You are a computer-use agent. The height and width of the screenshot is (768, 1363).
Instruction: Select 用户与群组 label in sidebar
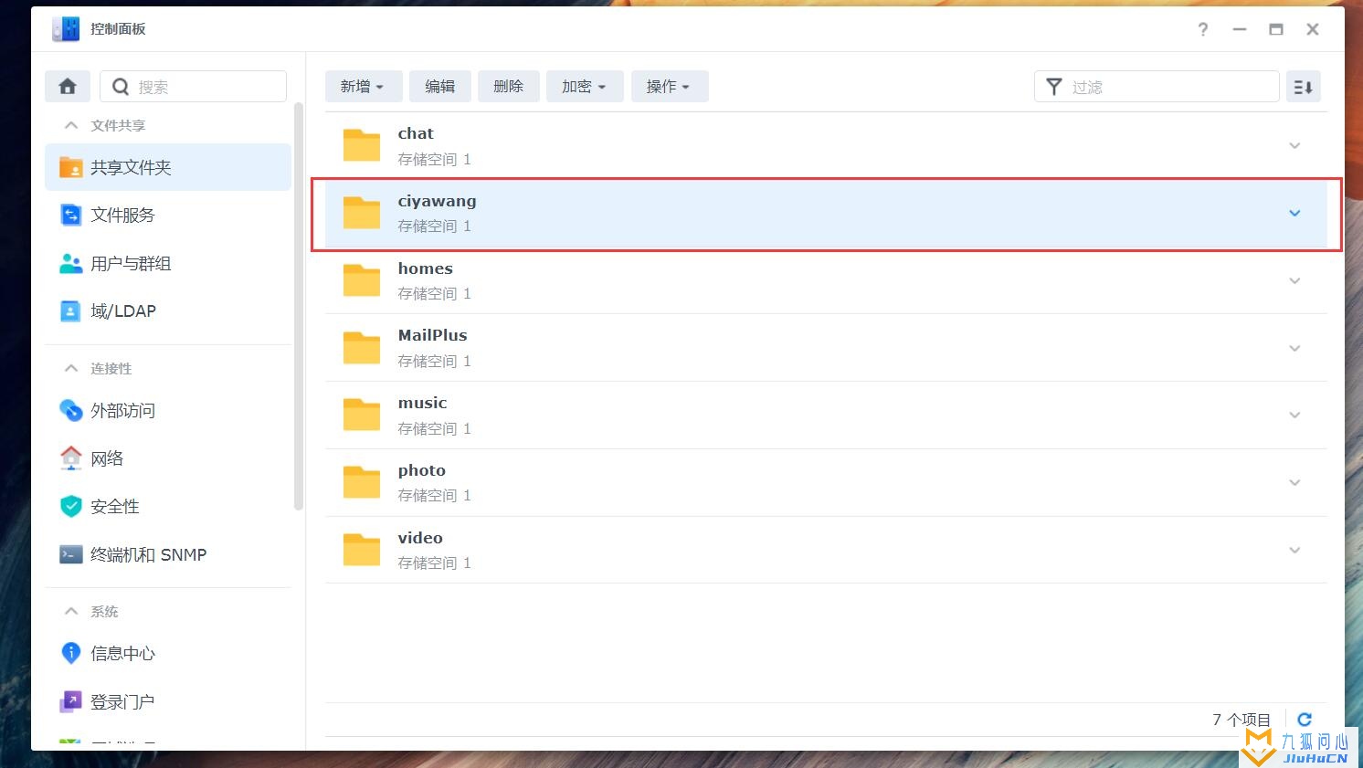[131, 263]
